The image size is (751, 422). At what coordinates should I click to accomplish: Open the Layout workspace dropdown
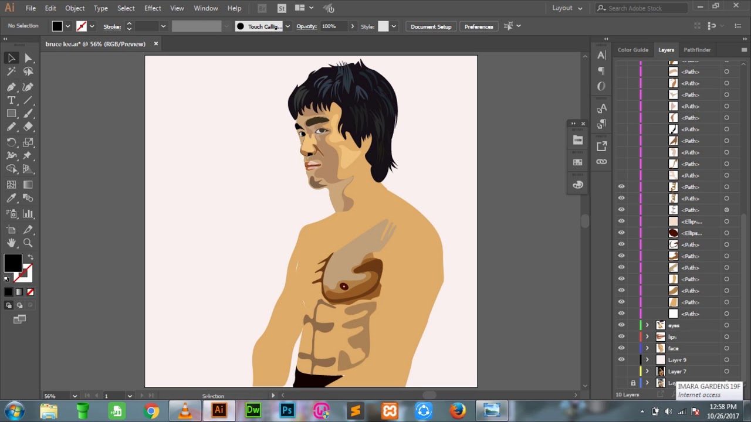567,8
